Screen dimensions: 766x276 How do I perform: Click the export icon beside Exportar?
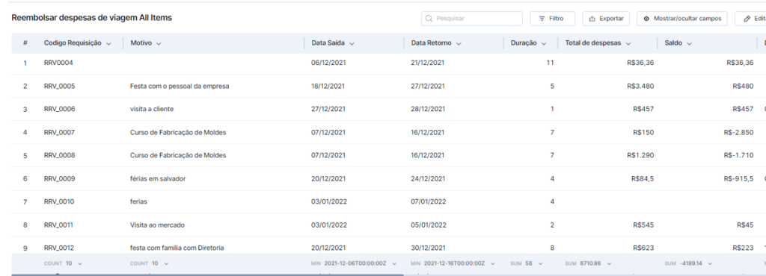tap(592, 19)
